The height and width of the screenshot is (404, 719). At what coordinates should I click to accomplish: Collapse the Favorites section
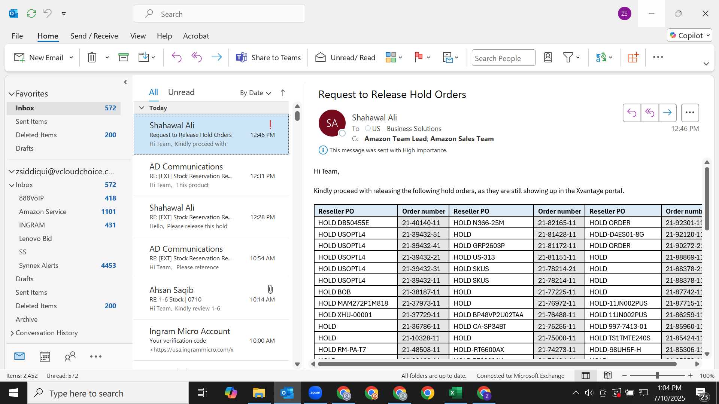tap(12, 94)
